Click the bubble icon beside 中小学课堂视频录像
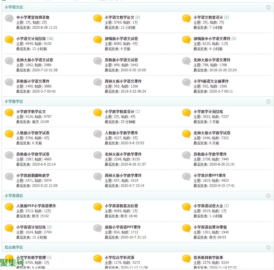 pos(9,18)
